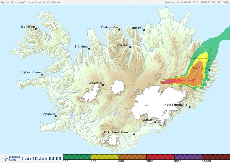Click the 2600 legend value
The width and height of the screenshot is (230, 163).
[150, 161]
